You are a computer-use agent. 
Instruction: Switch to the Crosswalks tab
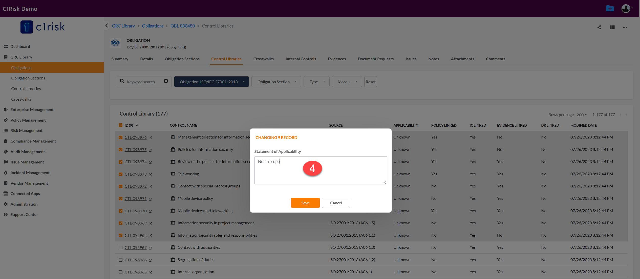pyautogui.click(x=263, y=59)
